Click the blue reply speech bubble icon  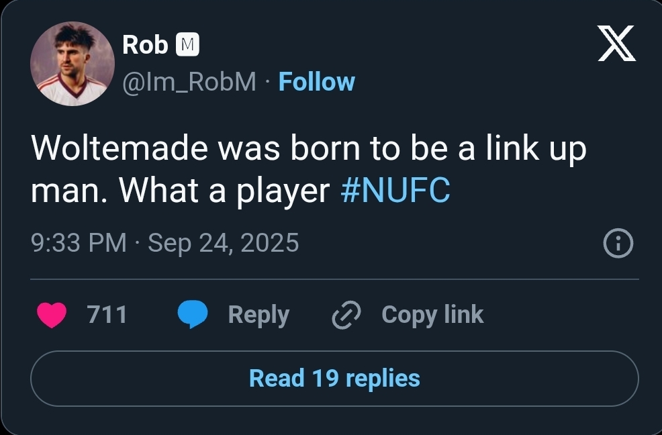click(x=192, y=315)
